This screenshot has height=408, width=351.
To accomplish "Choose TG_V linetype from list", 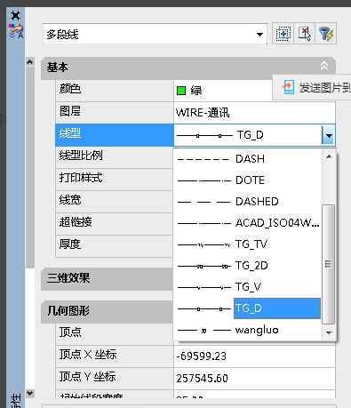I will 248,287.
